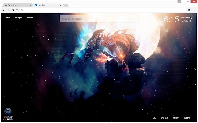198x123 pixels.
Task: Open the Support link
Action: pos(187,118)
